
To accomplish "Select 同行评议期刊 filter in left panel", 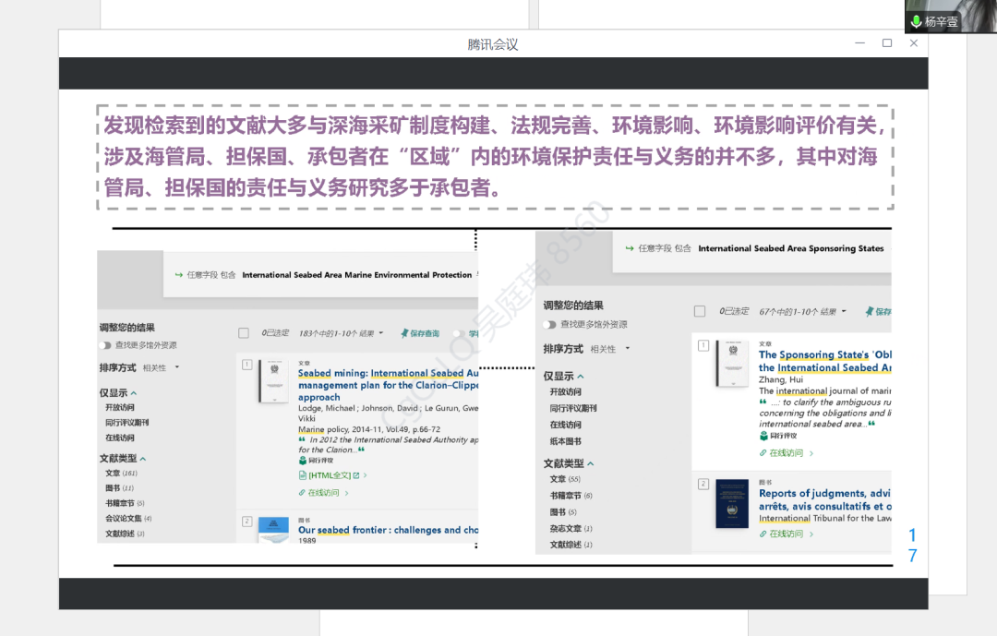I will (127, 422).
